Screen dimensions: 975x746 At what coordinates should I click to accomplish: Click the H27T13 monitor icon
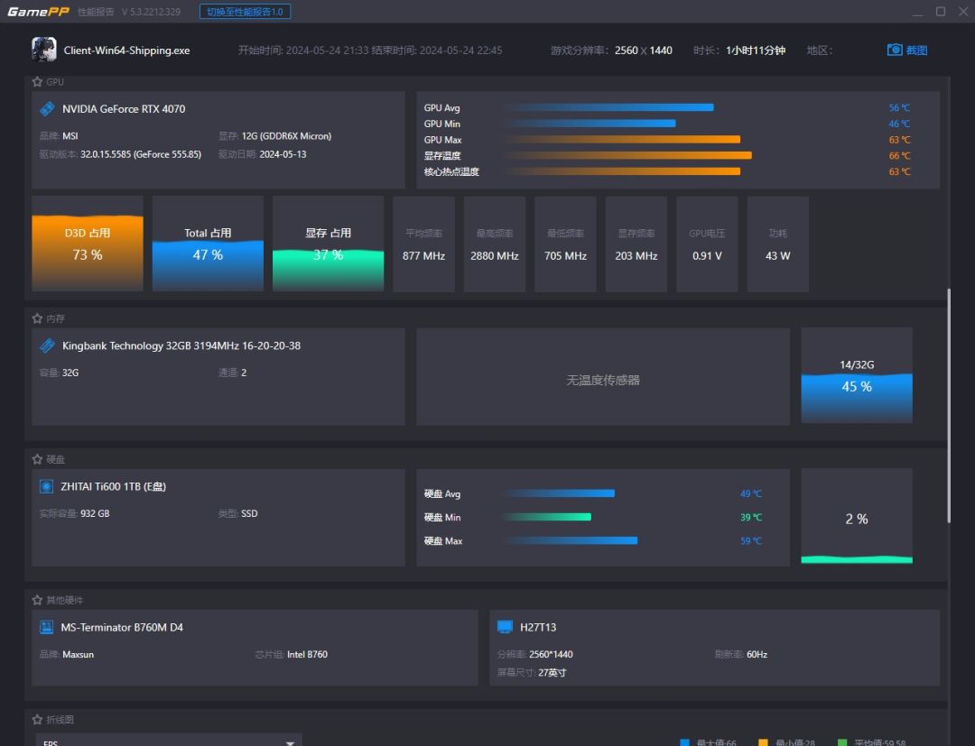(x=505, y=627)
